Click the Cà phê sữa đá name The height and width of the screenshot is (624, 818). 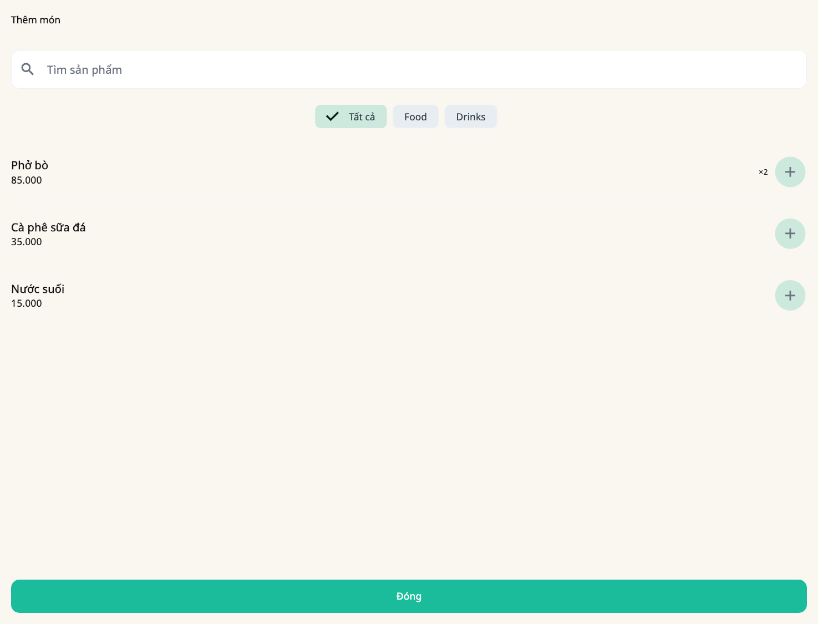pyautogui.click(x=48, y=227)
